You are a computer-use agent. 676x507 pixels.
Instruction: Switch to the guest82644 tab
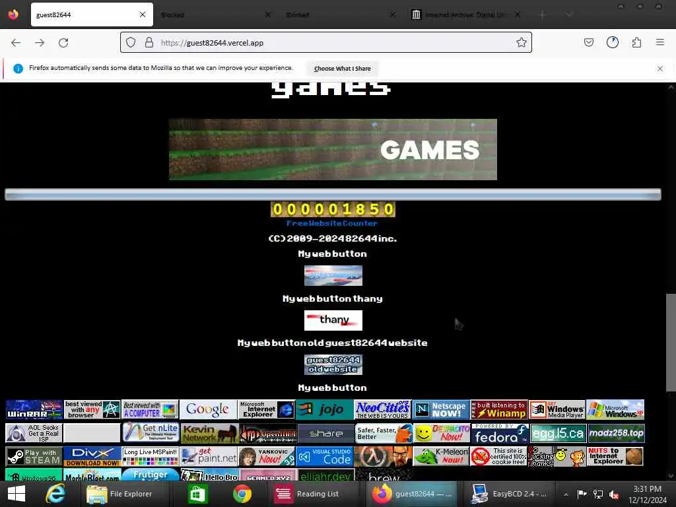click(92, 15)
